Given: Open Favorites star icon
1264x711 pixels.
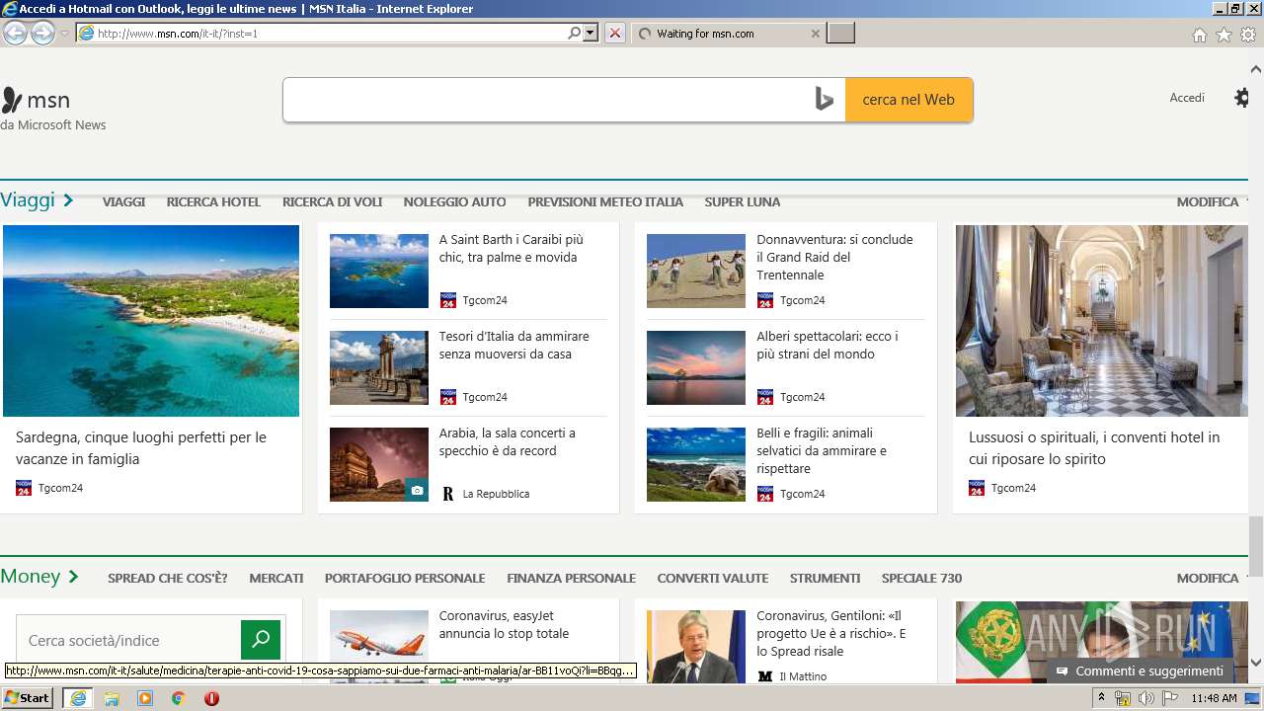Looking at the screenshot, I should [1224, 35].
